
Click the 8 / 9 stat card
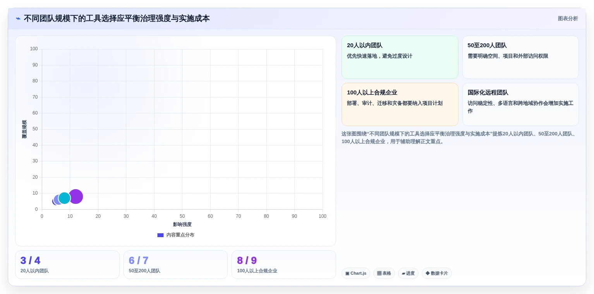(284, 265)
